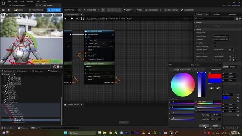
Task: Select ik_foot_root in the hierarchy
Action: (x=11, y=86)
